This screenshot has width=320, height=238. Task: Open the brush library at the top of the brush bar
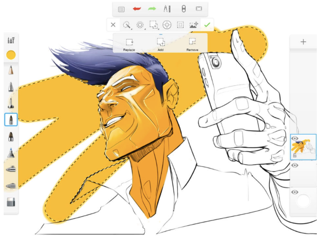(x=11, y=40)
